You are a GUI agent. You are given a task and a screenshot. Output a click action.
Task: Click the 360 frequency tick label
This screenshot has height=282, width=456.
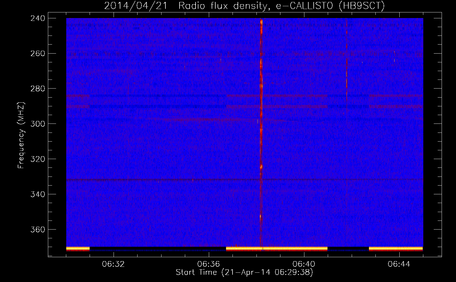click(38, 230)
